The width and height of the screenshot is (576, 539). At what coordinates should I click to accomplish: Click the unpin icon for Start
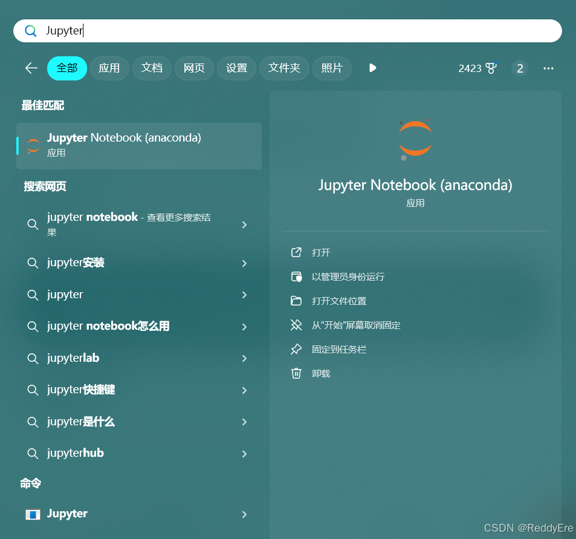click(x=296, y=325)
